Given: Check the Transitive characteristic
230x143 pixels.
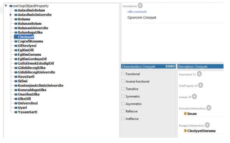Looking at the screenshot, I should [123, 89].
